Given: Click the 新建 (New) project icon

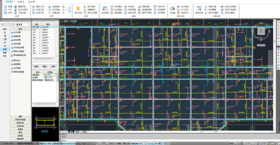Looking at the screenshot, I should 6,6.
